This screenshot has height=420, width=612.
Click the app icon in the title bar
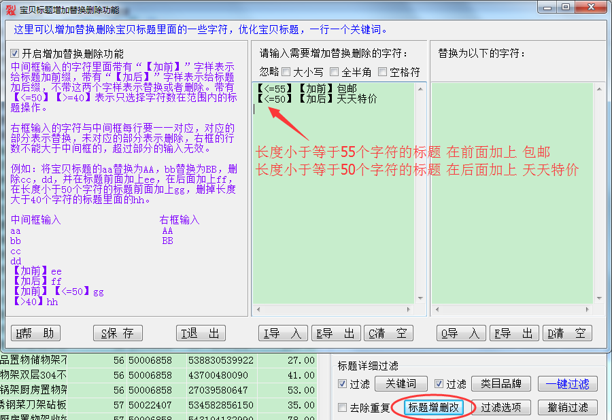click(10, 10)
